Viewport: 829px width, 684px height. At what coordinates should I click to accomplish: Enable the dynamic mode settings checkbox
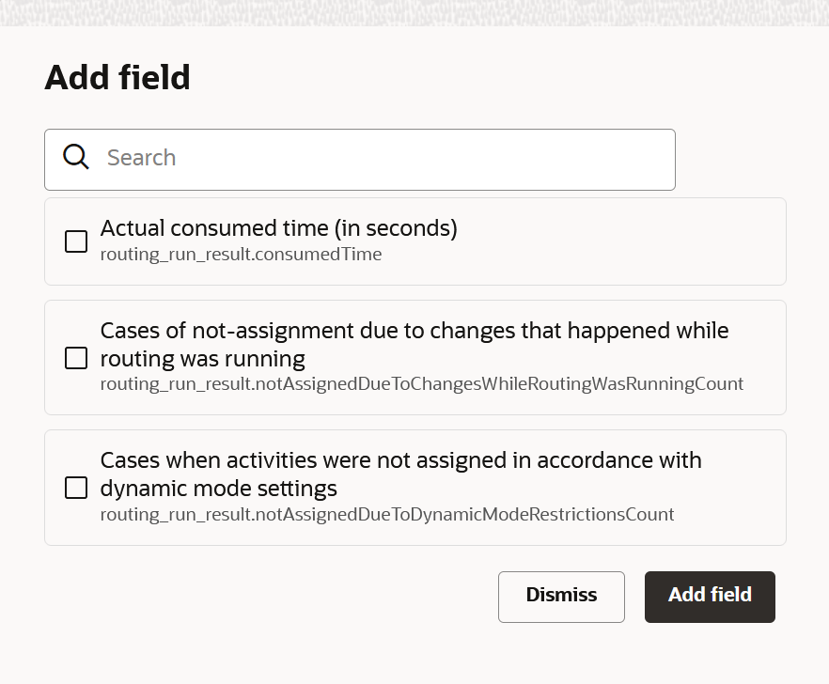pos(76,488)
